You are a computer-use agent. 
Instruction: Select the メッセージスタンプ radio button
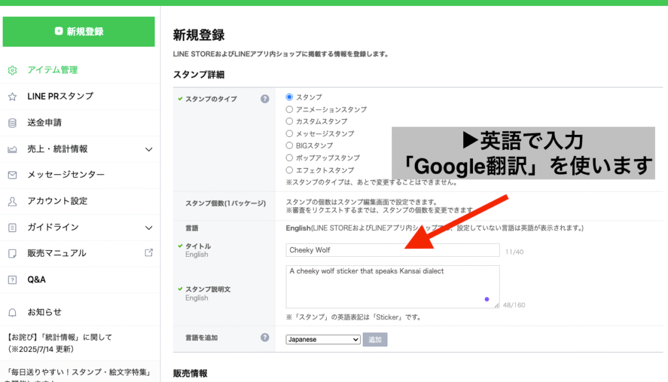289,134
